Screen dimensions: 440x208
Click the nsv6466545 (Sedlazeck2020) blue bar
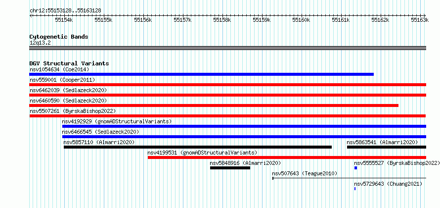(x=244, y=137)
